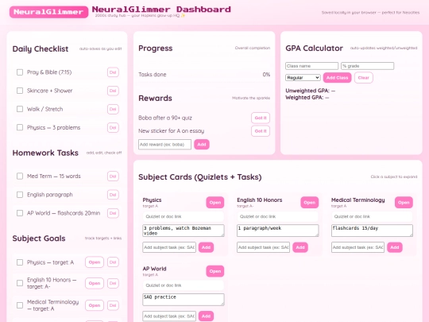Open the Medical Terminology subject card
The width and height of the screenshot is (429, 322).
click(x=404, y=203)
